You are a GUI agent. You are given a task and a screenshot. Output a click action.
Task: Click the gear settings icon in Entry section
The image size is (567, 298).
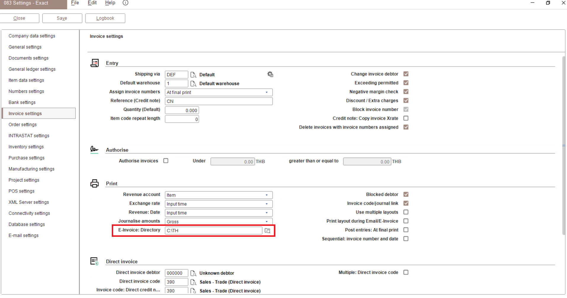tap(270, 74)
